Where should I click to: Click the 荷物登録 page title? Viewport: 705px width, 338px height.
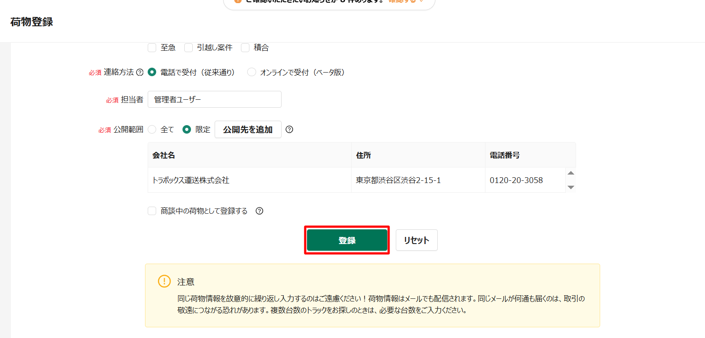coord(32,22)
